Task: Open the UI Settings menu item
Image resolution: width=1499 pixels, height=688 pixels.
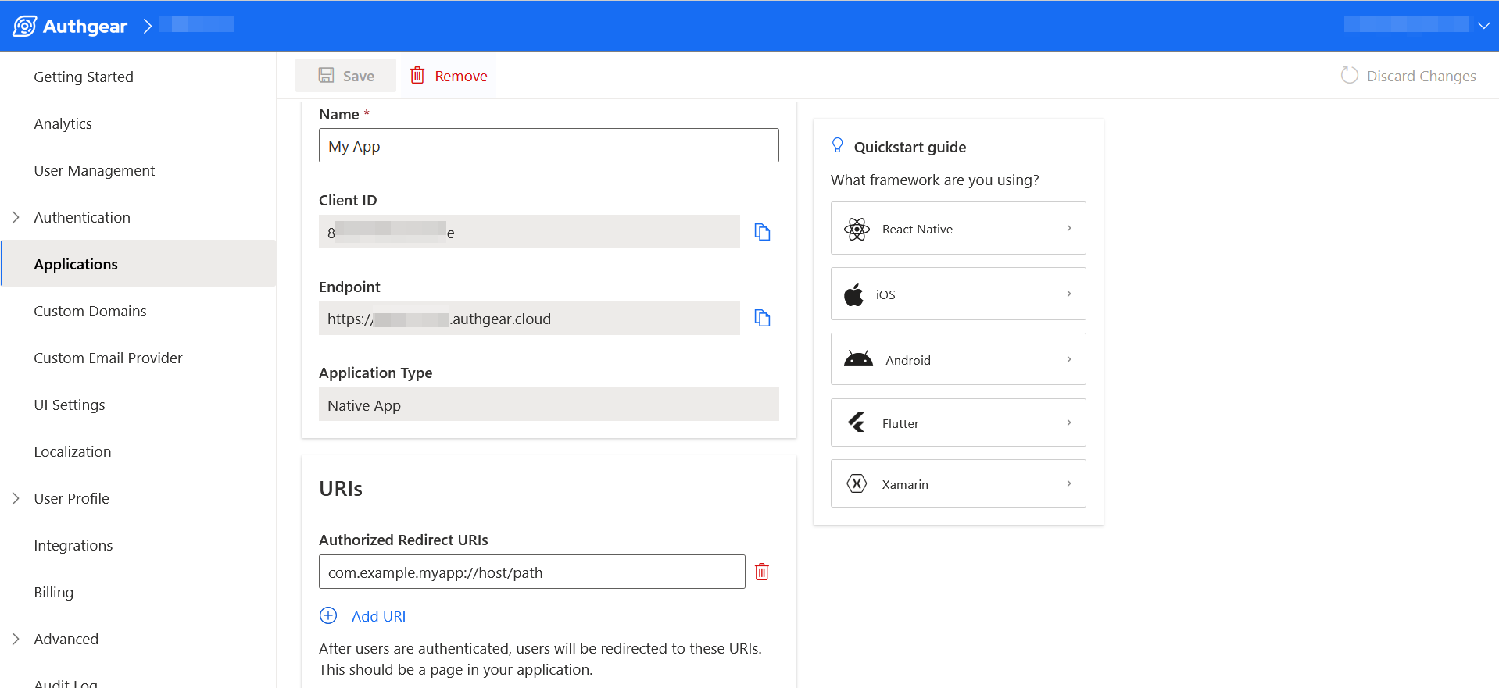Action: [x=70, y=405]
